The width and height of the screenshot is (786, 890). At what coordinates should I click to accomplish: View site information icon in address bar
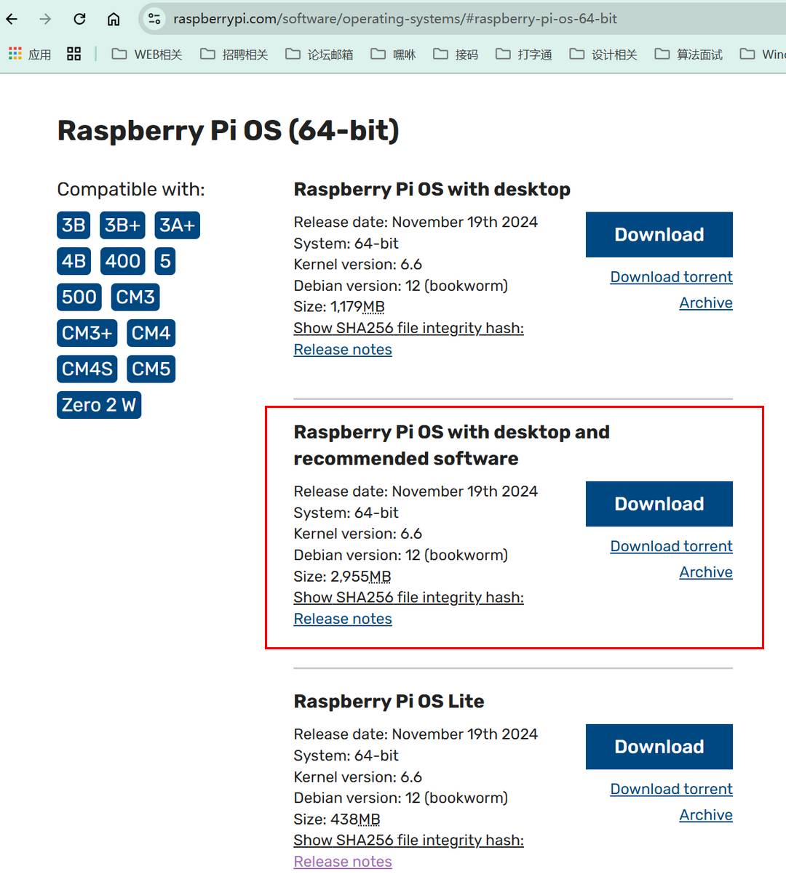click(154, 19)
